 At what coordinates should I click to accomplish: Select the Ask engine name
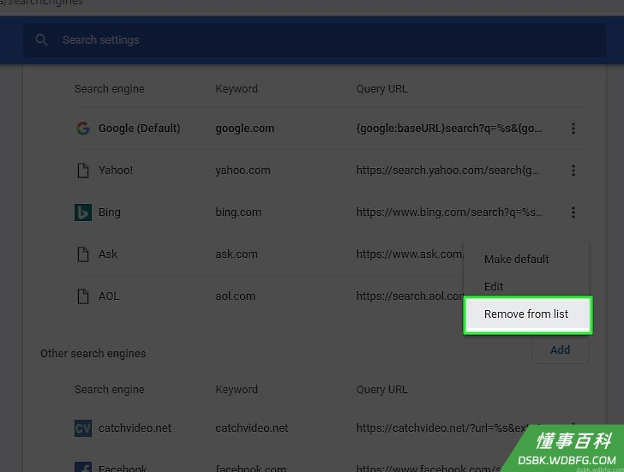108,254
